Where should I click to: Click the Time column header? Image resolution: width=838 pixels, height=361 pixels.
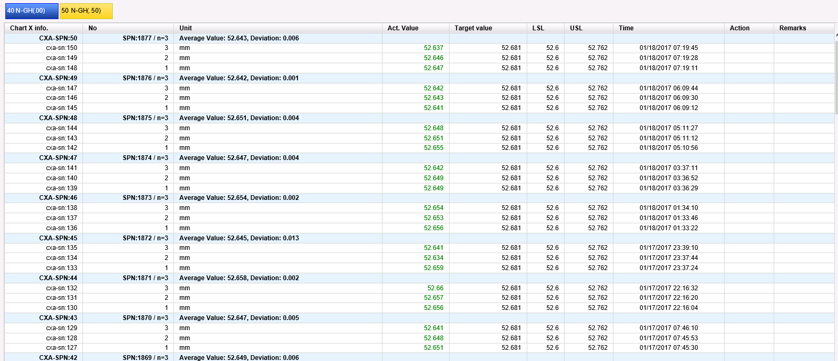(x=668, y=28)
